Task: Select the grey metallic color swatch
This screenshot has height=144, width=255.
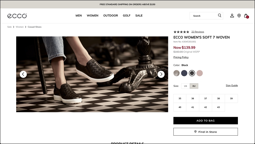Action: click(x=176, y=73)
